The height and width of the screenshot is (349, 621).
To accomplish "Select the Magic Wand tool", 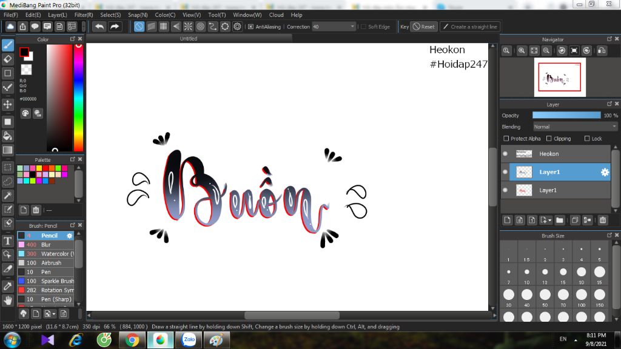I will click(7, 195).
